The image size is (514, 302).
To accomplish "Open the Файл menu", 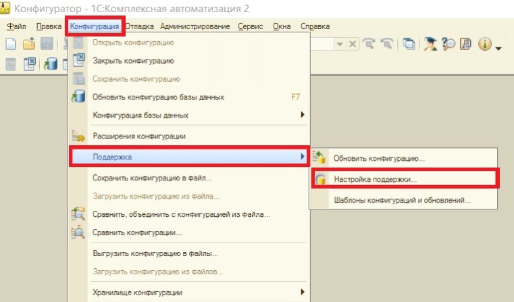I will [x=16, y=26].
